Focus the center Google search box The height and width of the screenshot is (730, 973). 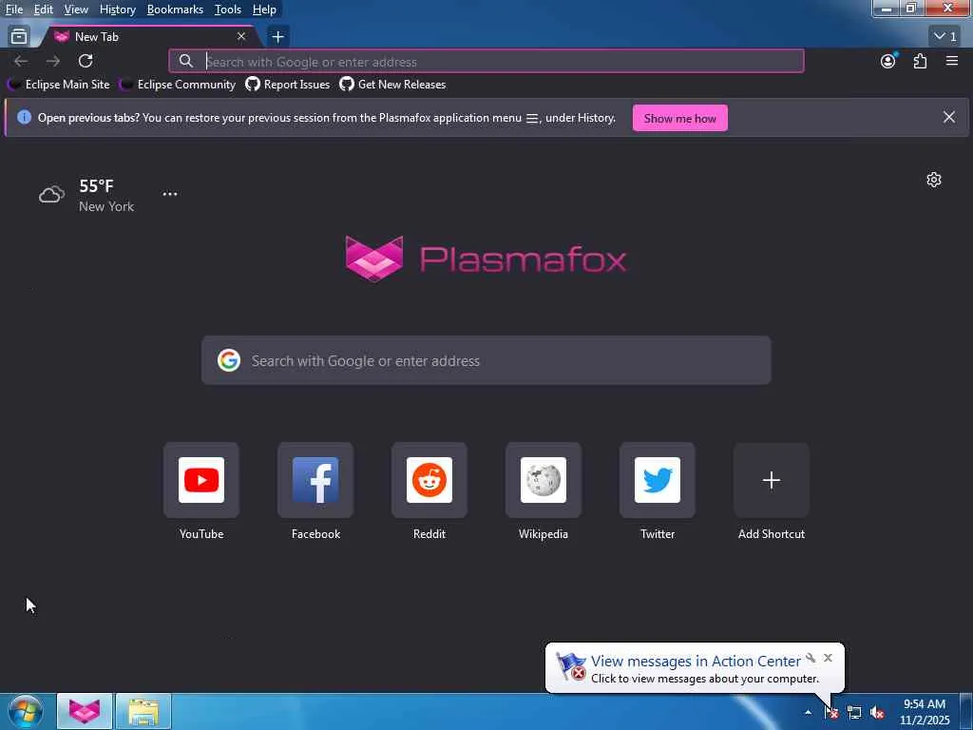coord(486,360)
